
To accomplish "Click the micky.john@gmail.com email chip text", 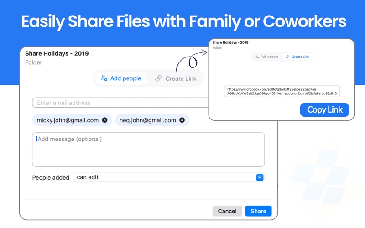I will tap(68, 120).
